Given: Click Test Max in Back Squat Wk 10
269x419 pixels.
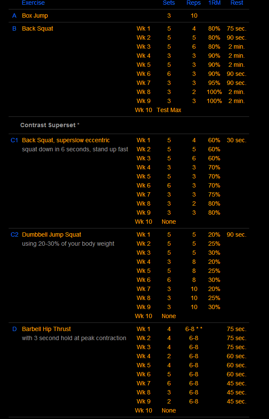Looking at the screenshot, I should coord(169,110).
